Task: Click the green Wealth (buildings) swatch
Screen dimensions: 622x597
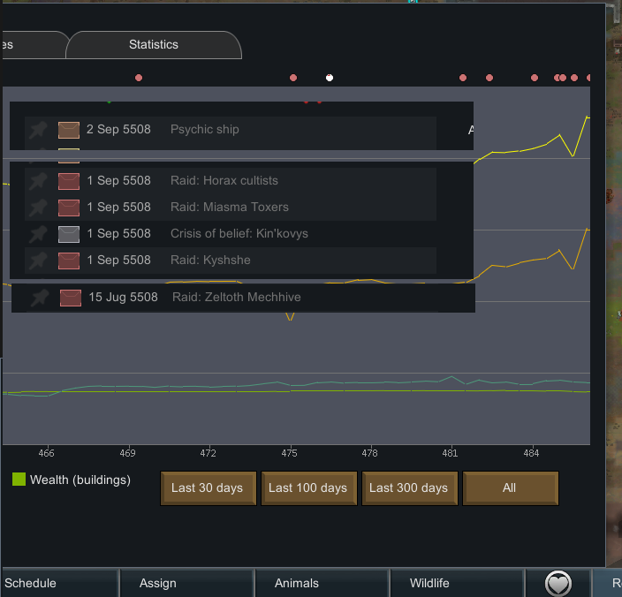Action: [19, 480]
